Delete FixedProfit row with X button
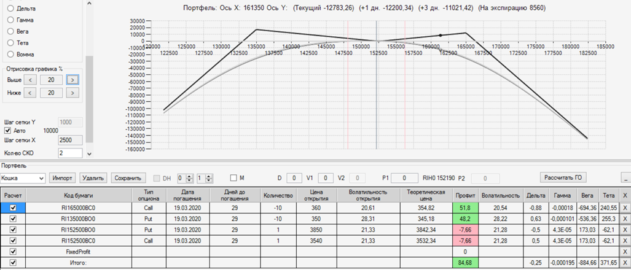 625,251
